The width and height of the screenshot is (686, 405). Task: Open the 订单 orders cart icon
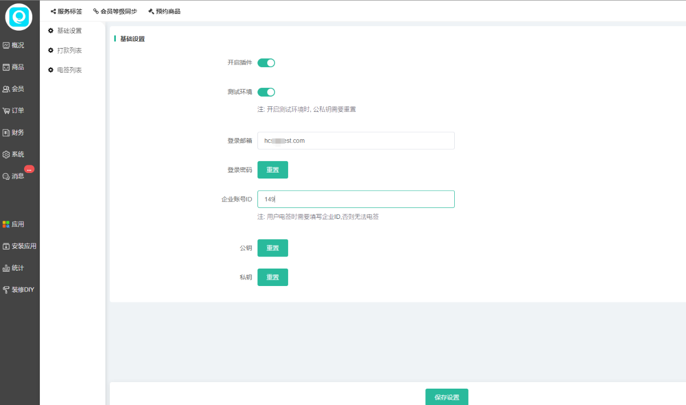point(7,111)
